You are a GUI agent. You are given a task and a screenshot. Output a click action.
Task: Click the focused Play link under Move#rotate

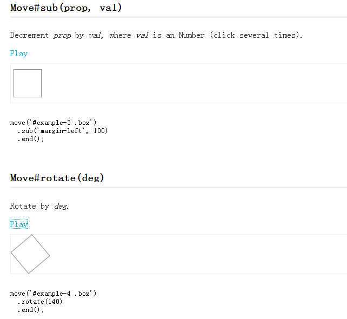[19, 224]
